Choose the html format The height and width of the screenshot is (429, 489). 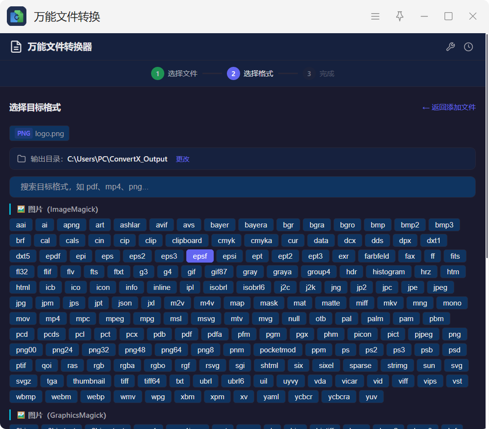[23, 287]
